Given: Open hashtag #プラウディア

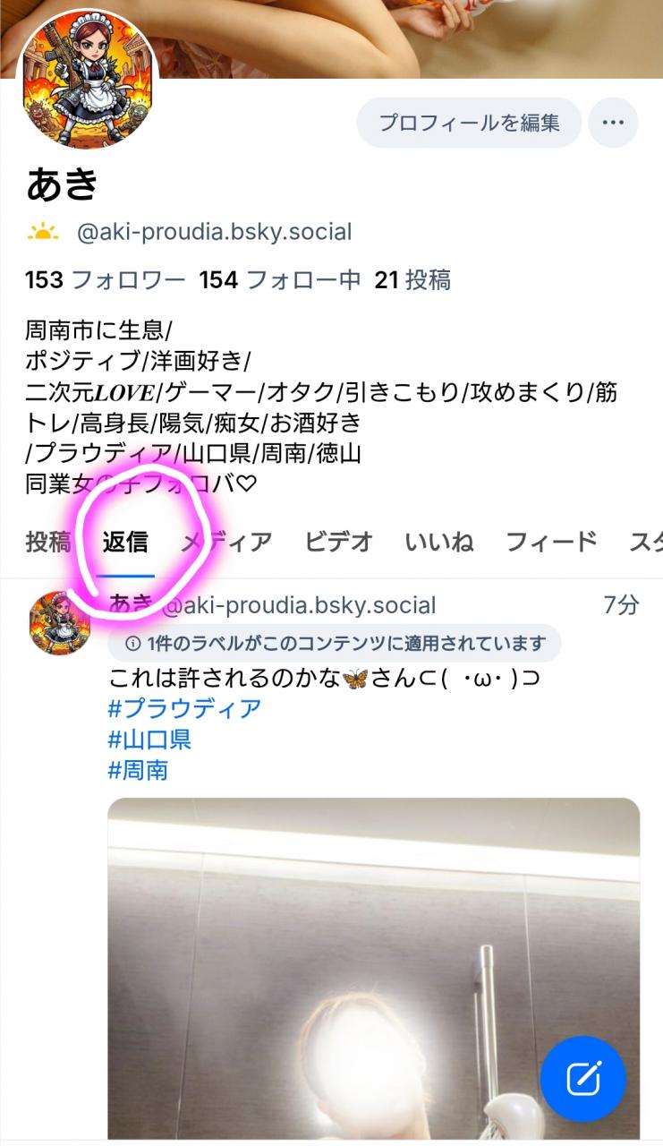Looking at the screenshot, I should tap(185, 708).
